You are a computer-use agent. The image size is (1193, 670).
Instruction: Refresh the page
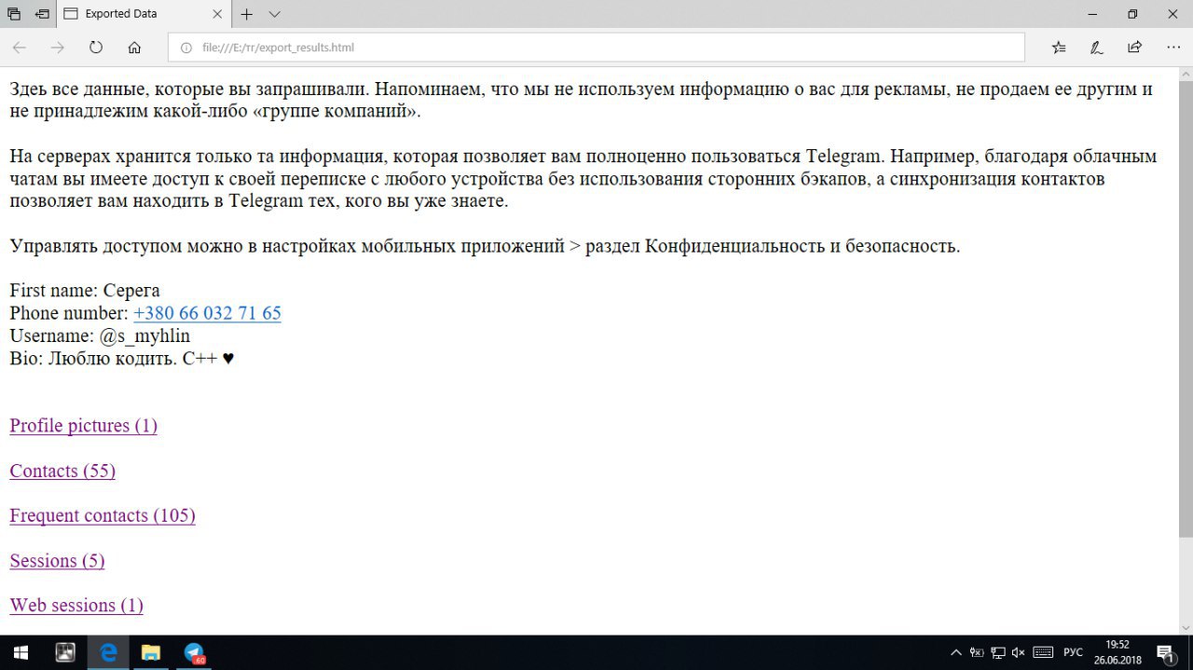96,47
